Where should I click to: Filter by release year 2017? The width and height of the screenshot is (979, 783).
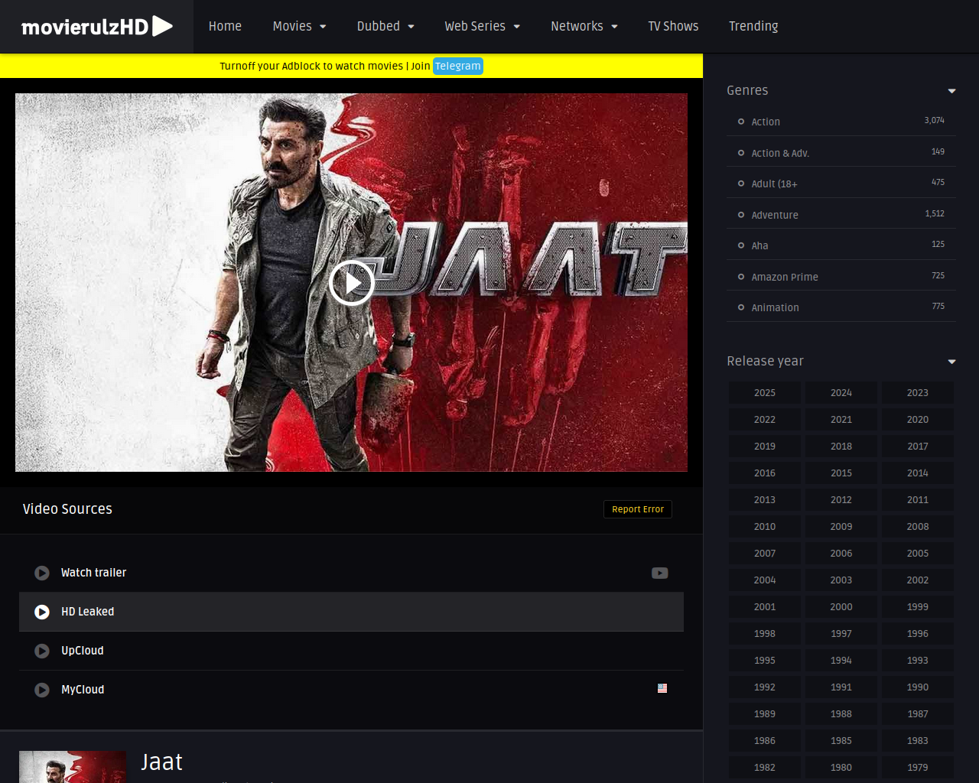coord(918,447)
